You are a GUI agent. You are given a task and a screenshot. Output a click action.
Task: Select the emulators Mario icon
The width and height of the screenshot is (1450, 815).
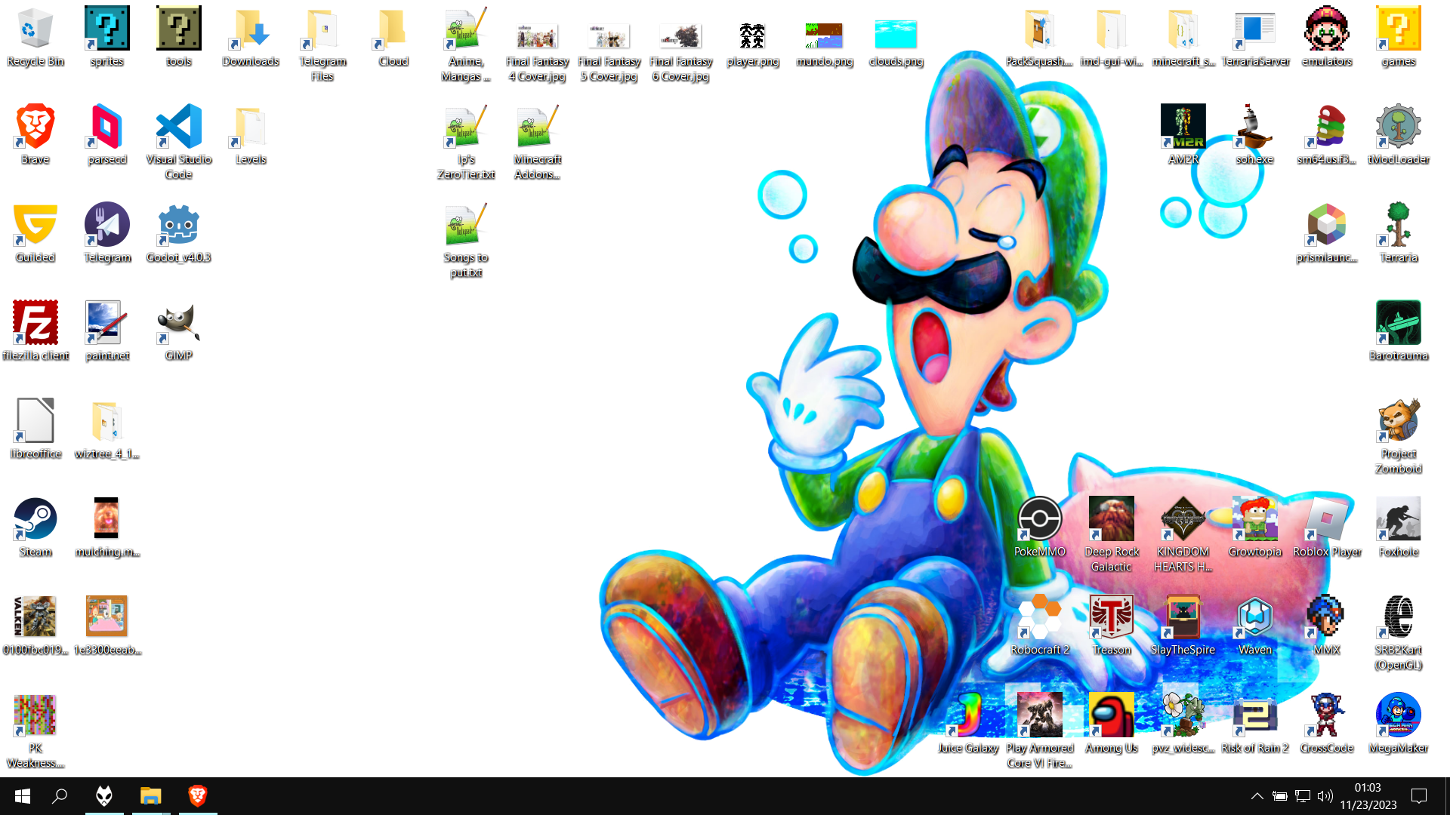[x=1326, y=36]
